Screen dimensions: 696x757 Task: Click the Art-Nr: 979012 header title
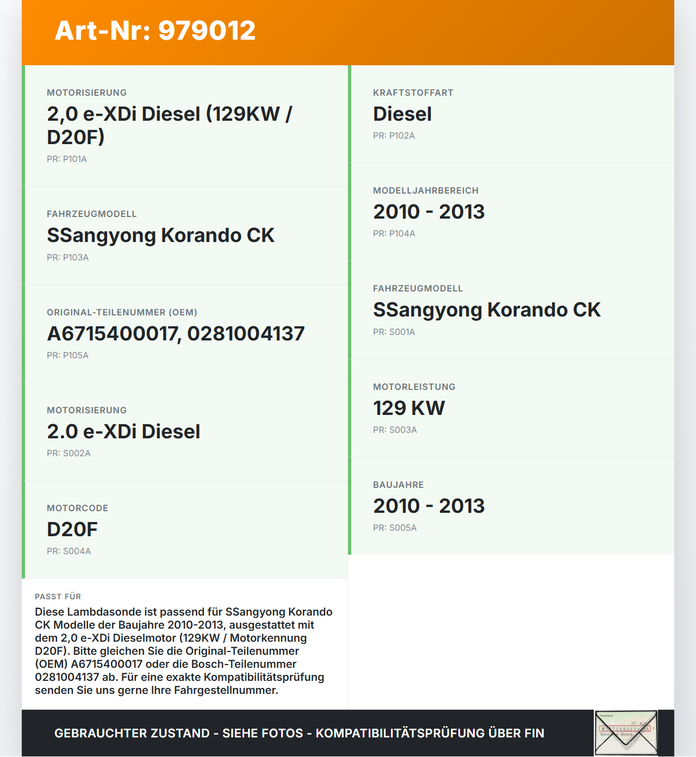tap(155, 30)
